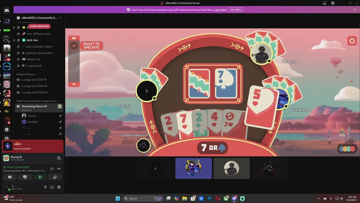Image resolution: width=360 pixels, height=203 pixels.
Task: Mute microphone in user panel
Action: point(45,187)
